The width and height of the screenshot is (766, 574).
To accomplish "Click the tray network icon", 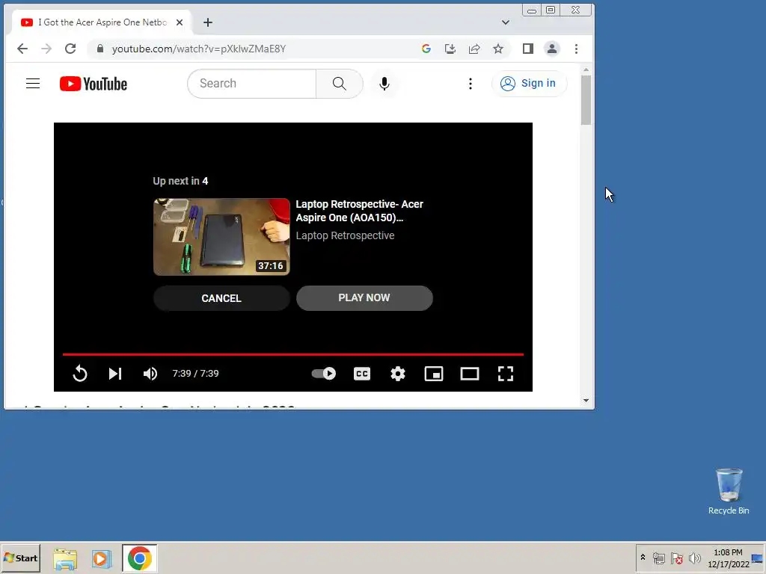I will click(x=659, y=558).
